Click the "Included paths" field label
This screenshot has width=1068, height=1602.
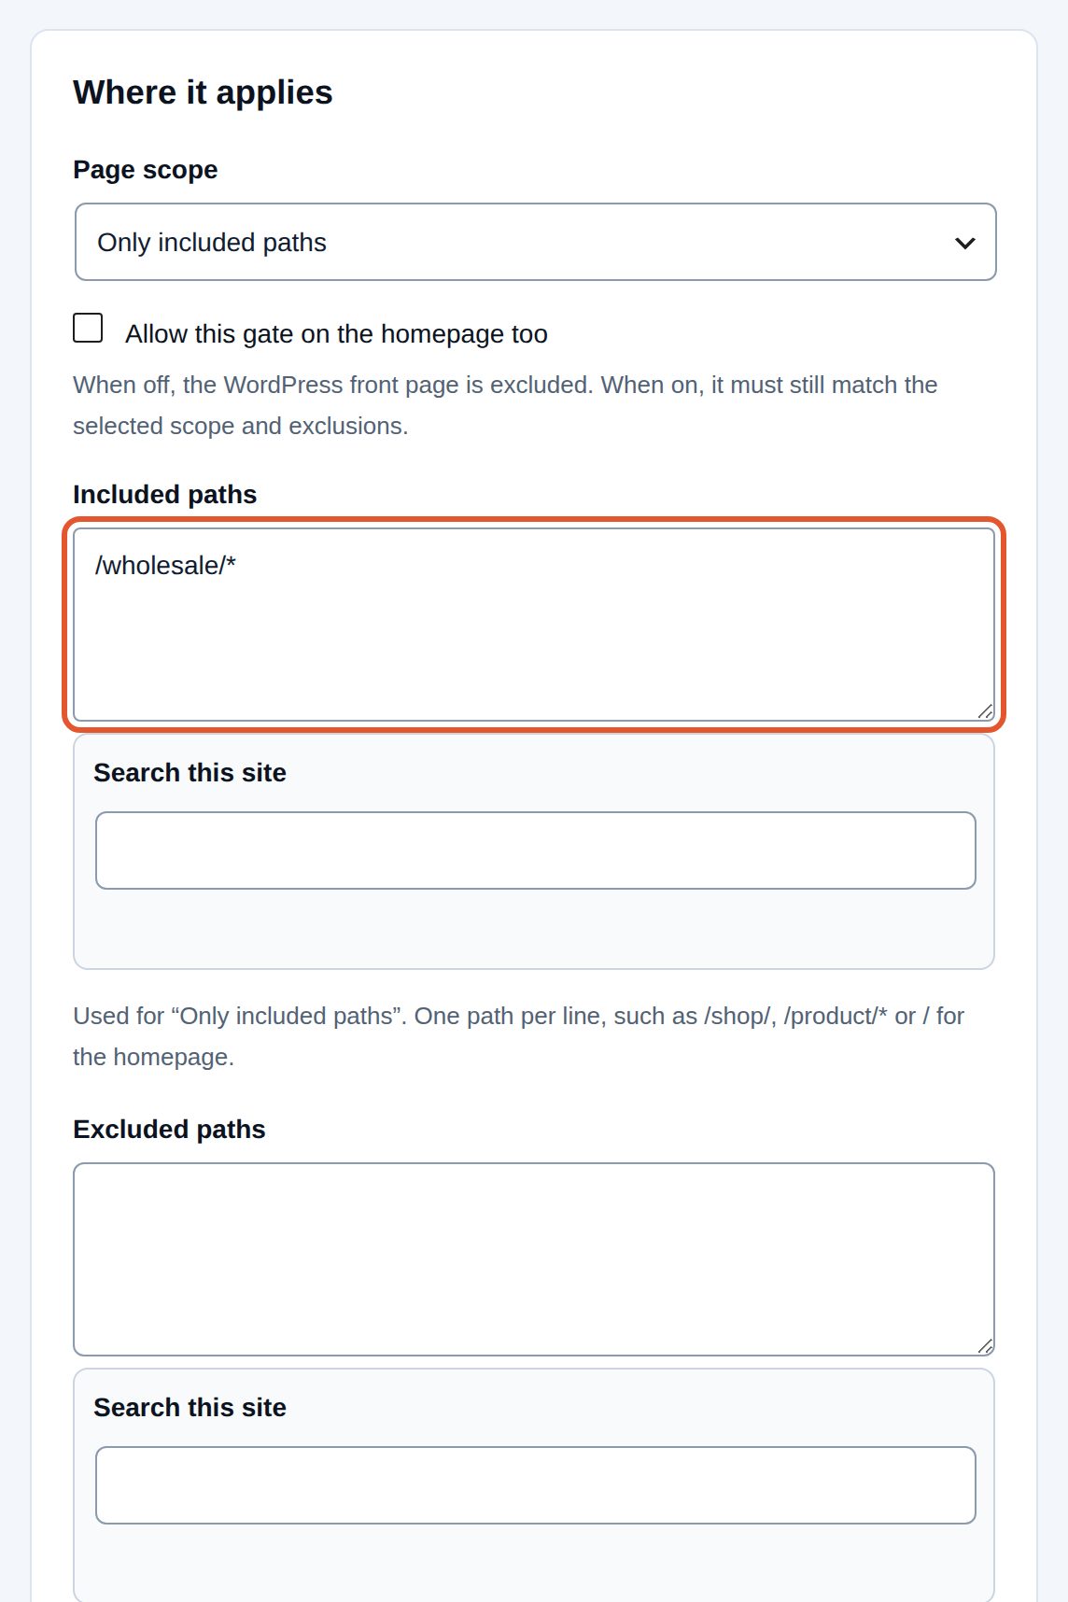[x=165, y=495]
